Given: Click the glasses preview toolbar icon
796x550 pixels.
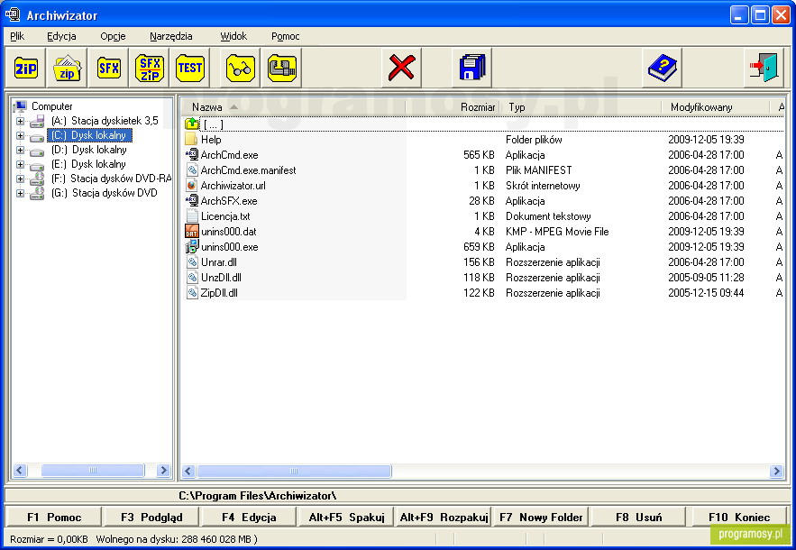Looking at the screenshot, I should coord(240,68).
